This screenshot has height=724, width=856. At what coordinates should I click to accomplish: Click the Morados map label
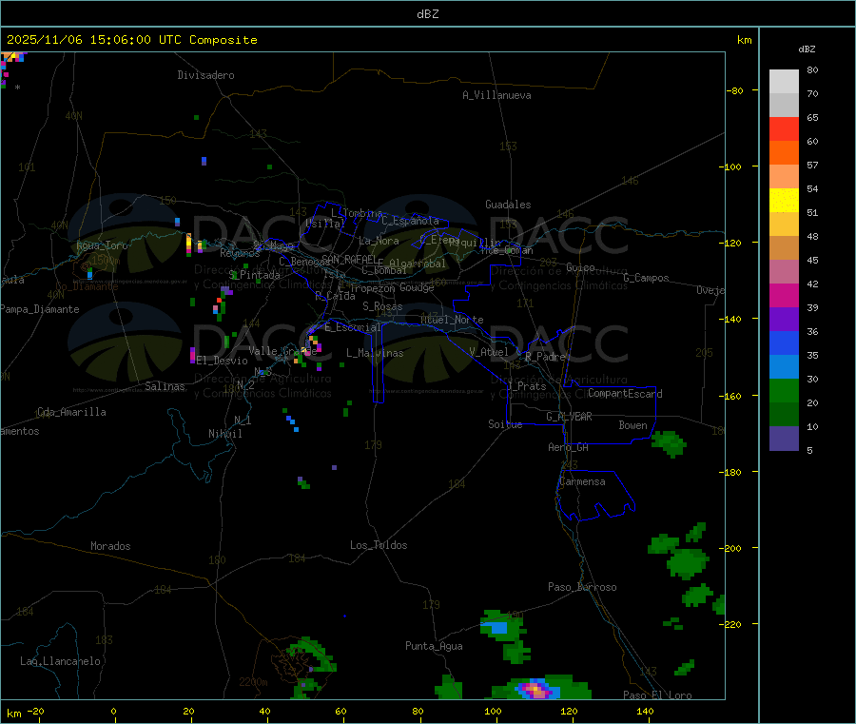click(110, 546)
